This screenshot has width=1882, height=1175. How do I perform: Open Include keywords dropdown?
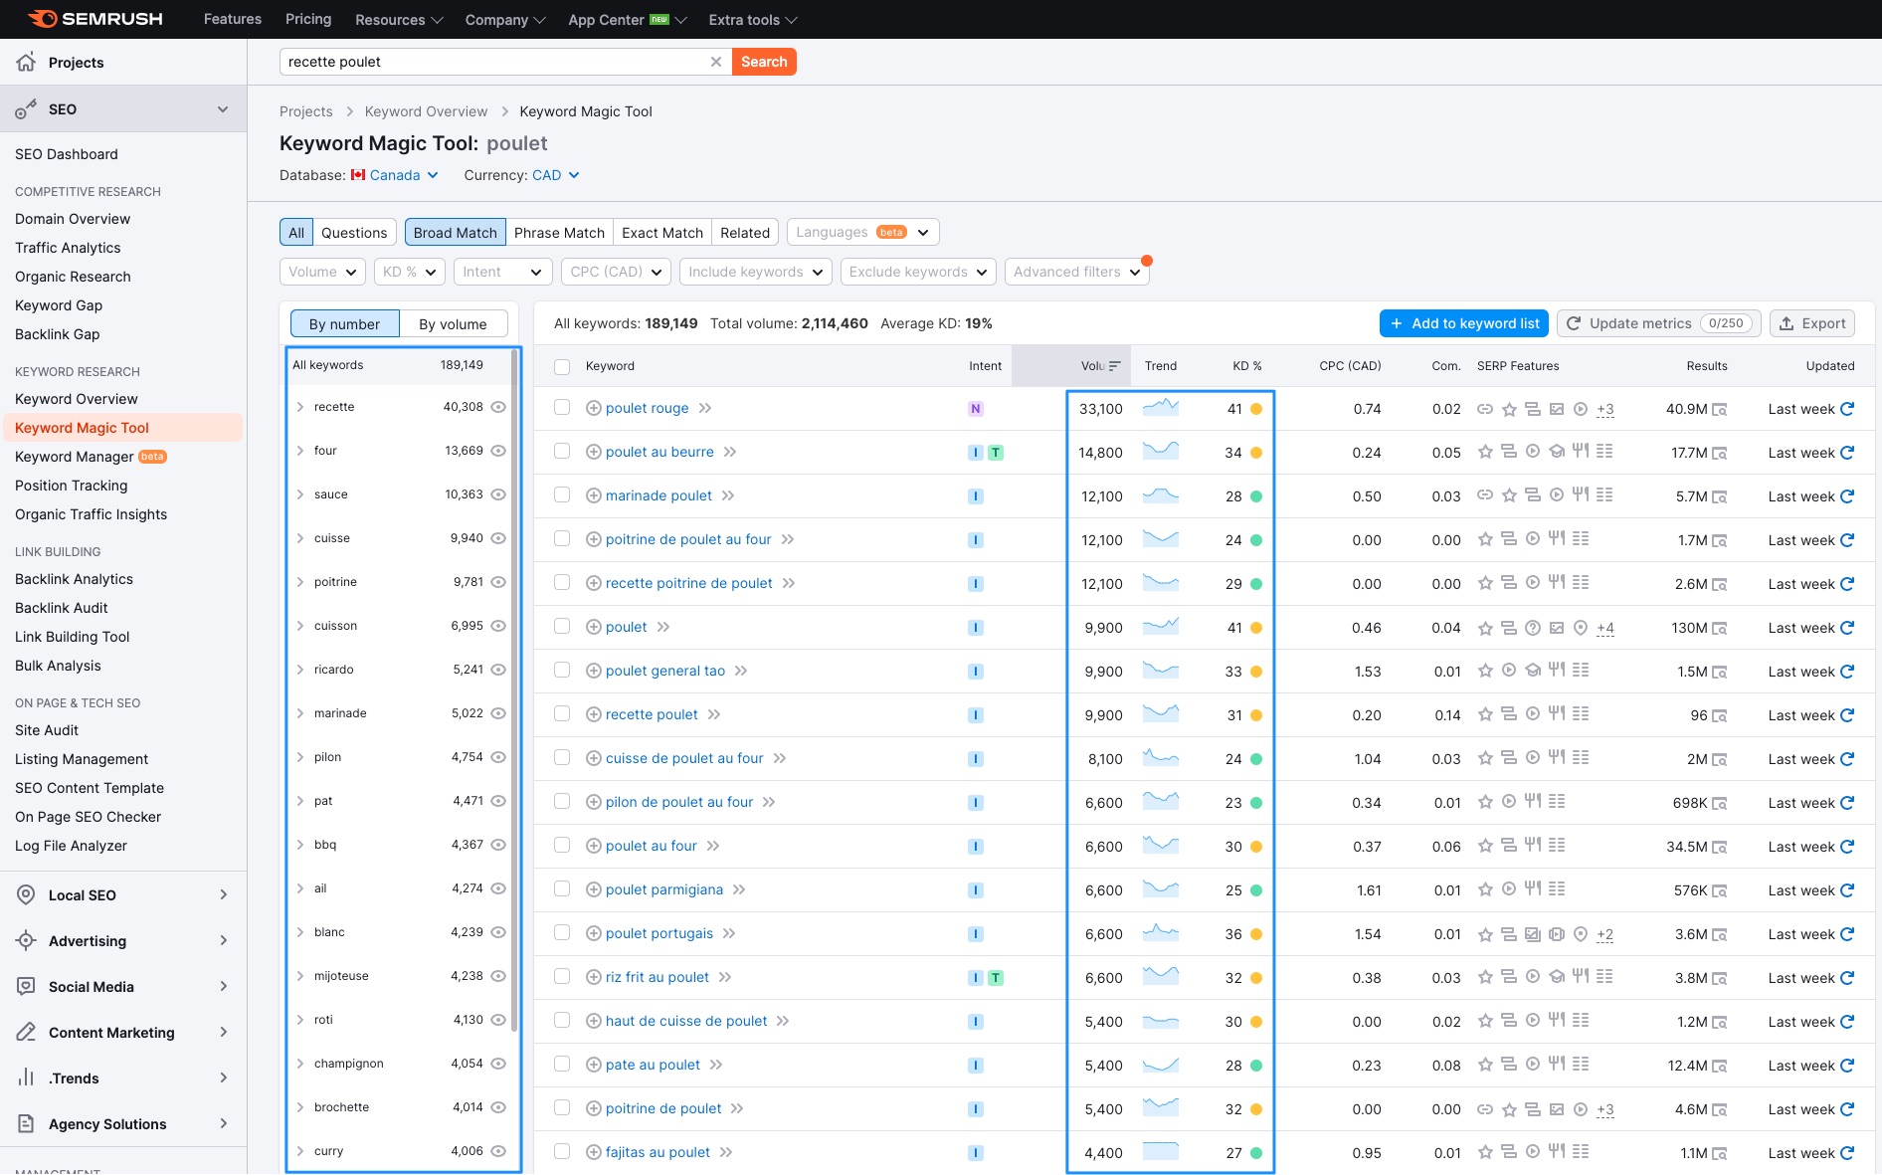tap(755, 272)
